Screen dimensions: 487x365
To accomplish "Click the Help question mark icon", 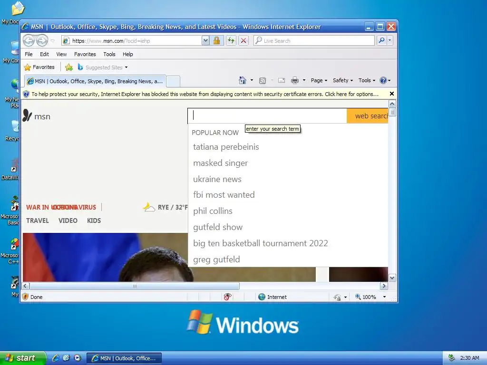I will click(383, 80).
